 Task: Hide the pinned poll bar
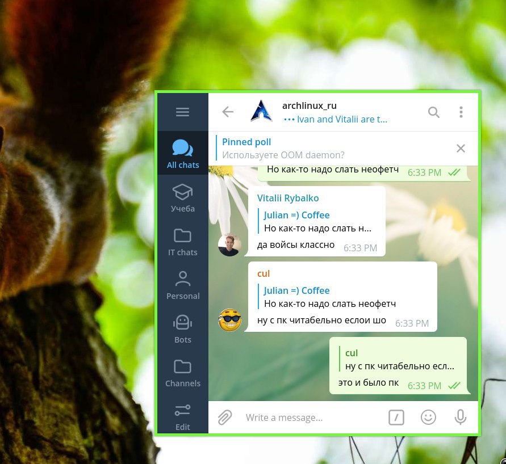click(461, 148)
